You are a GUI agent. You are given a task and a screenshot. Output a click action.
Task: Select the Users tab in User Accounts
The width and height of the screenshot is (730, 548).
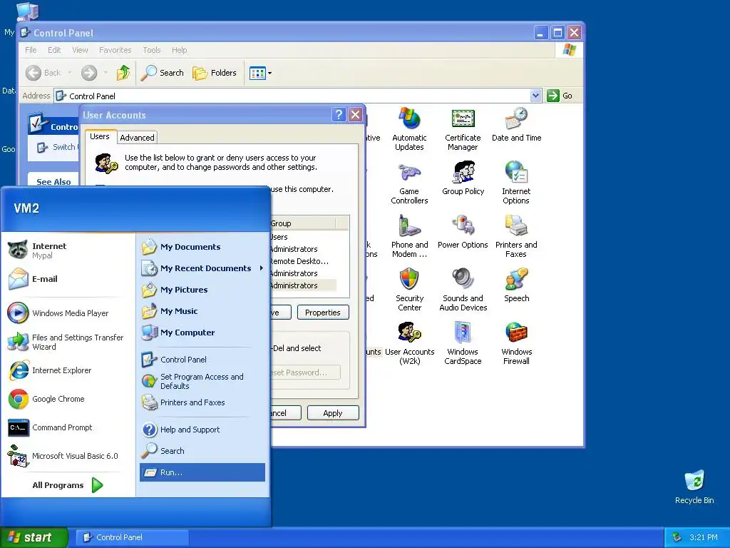pyautogui.click(x=100, y=136)
